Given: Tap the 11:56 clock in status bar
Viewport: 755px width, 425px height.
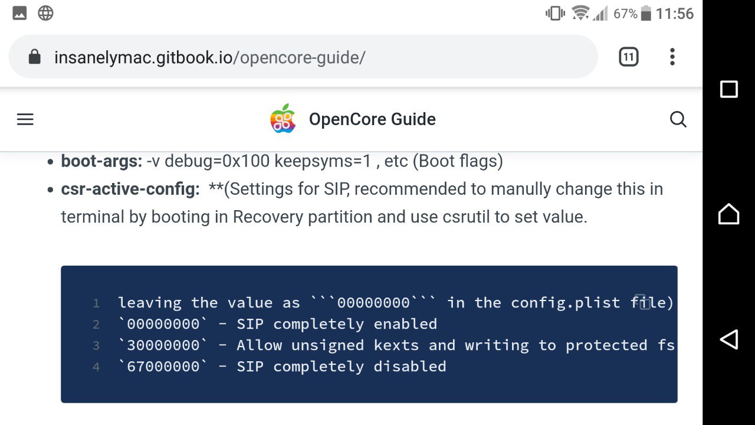Looking at the screenshot, I should (x=675, y=13).
